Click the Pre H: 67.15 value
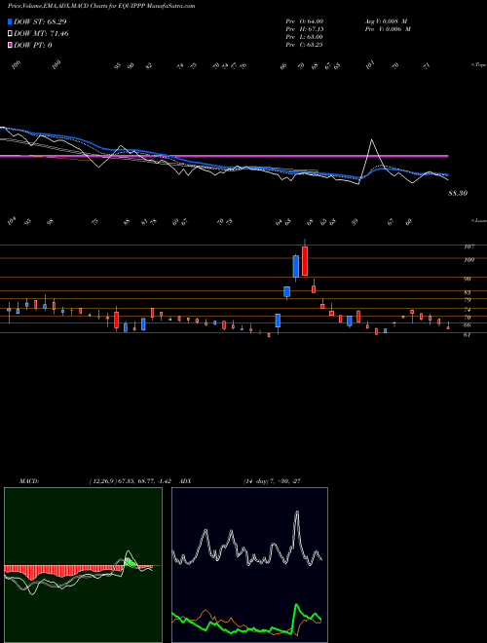The height and width of the screenshot is (643, 487). click(x=305, y=29)
